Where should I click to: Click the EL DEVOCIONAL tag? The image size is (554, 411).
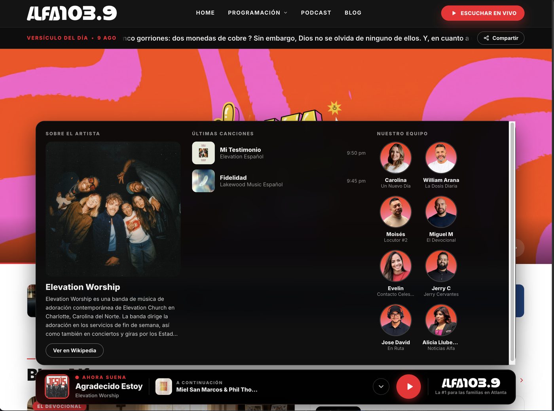[x=59, y=406]
